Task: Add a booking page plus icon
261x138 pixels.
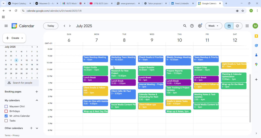Action: click(37, 92)
